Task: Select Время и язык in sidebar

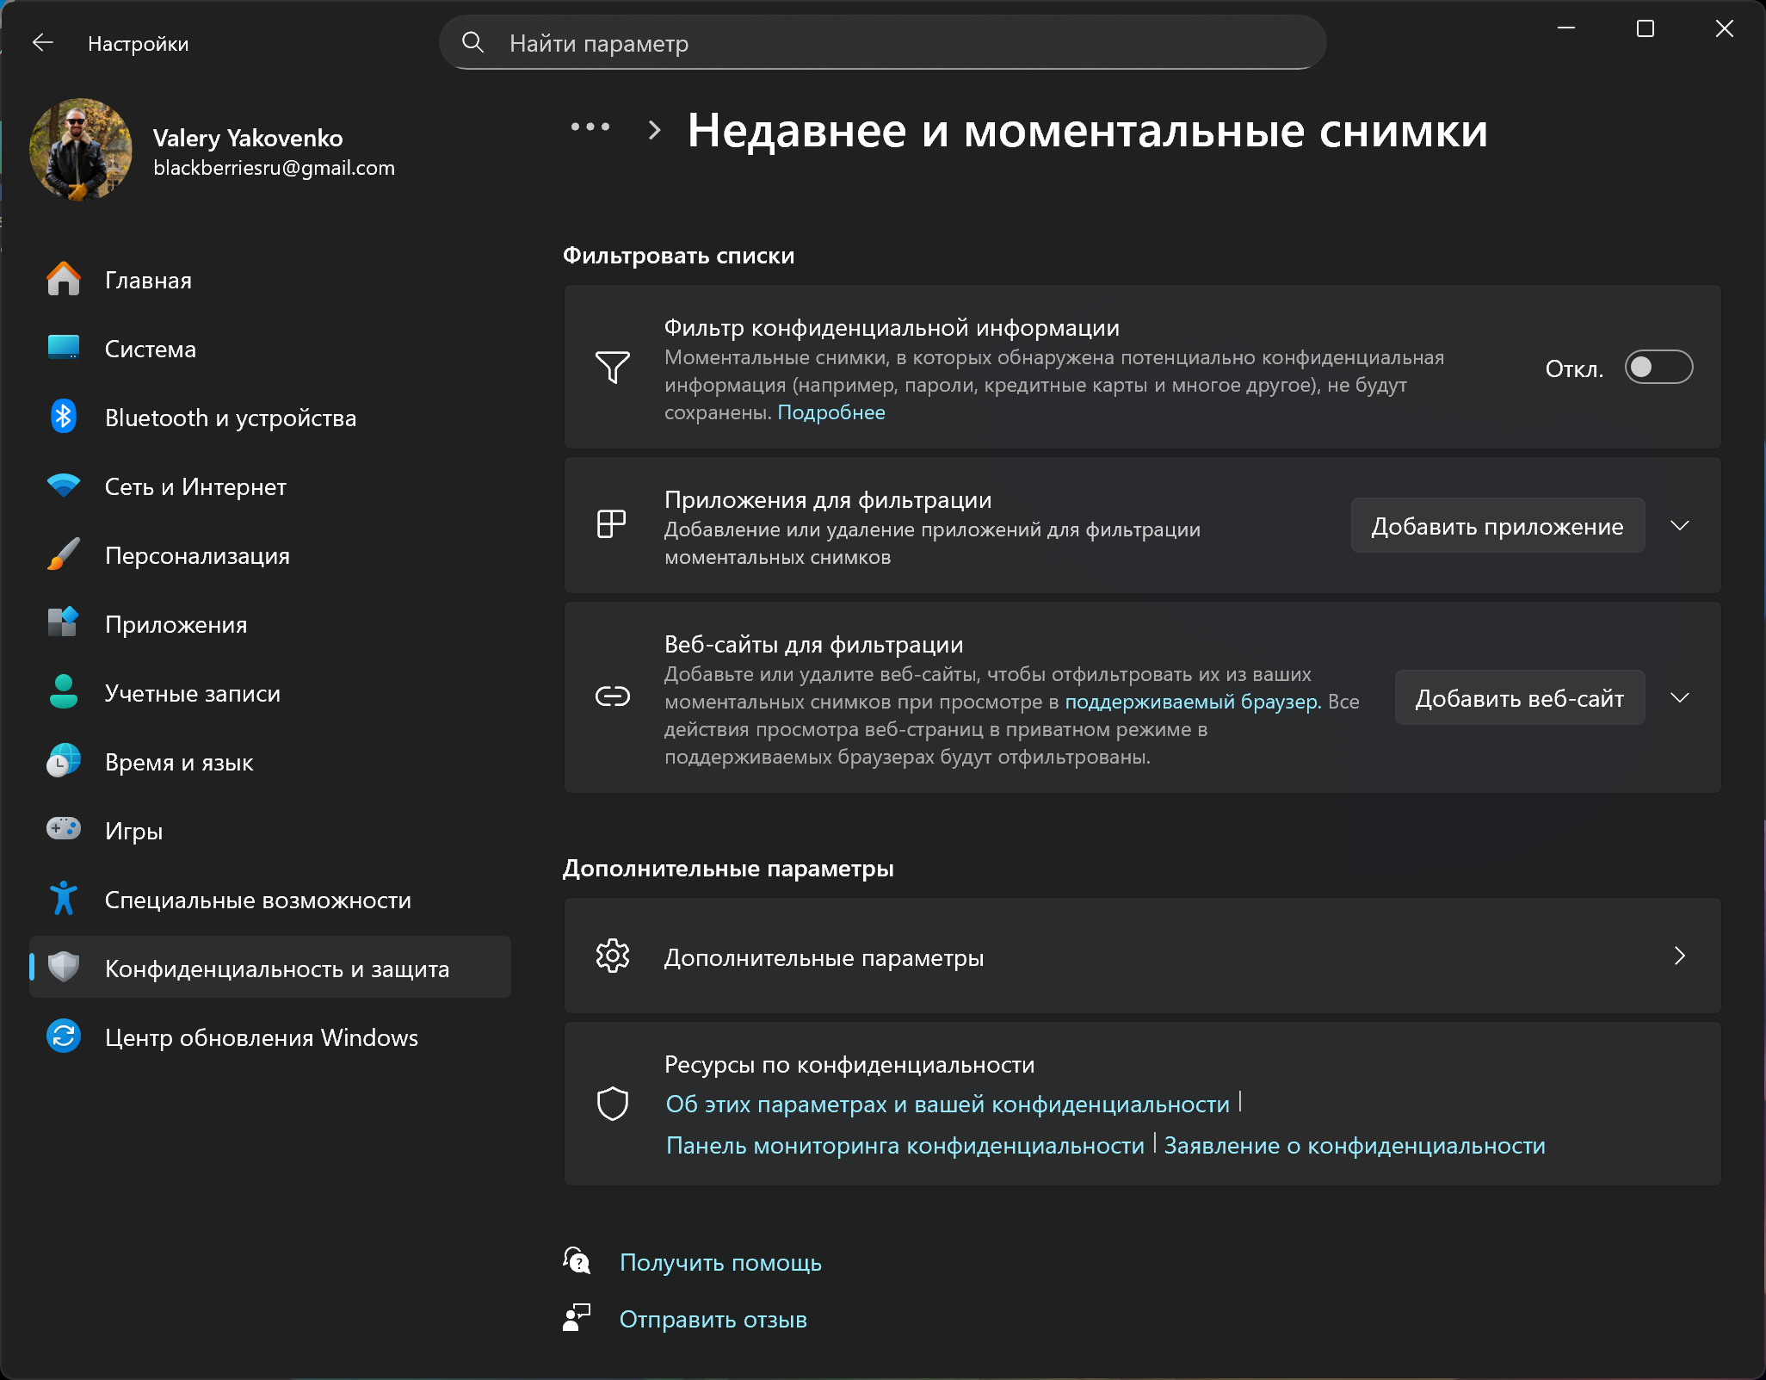Action: (179, 762)
